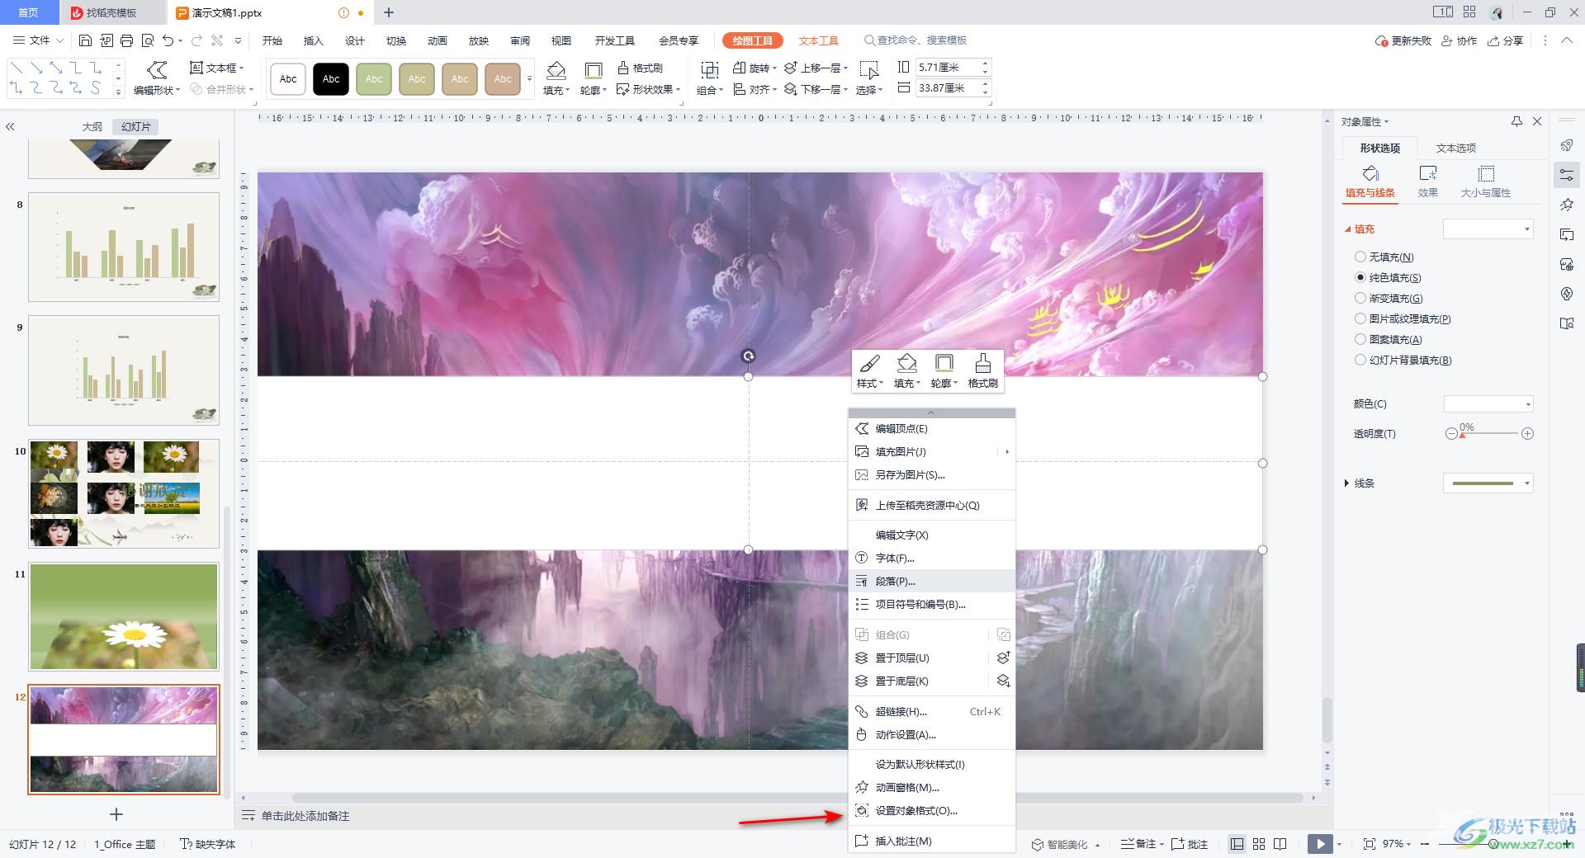Click the search command box (查找命令)

915,40
